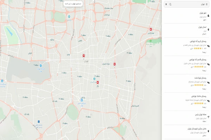This screenshot has height=140, width=211.
Task: Click signpost icon beside محله تهران پارس
Action: click(x=208, y=117)
